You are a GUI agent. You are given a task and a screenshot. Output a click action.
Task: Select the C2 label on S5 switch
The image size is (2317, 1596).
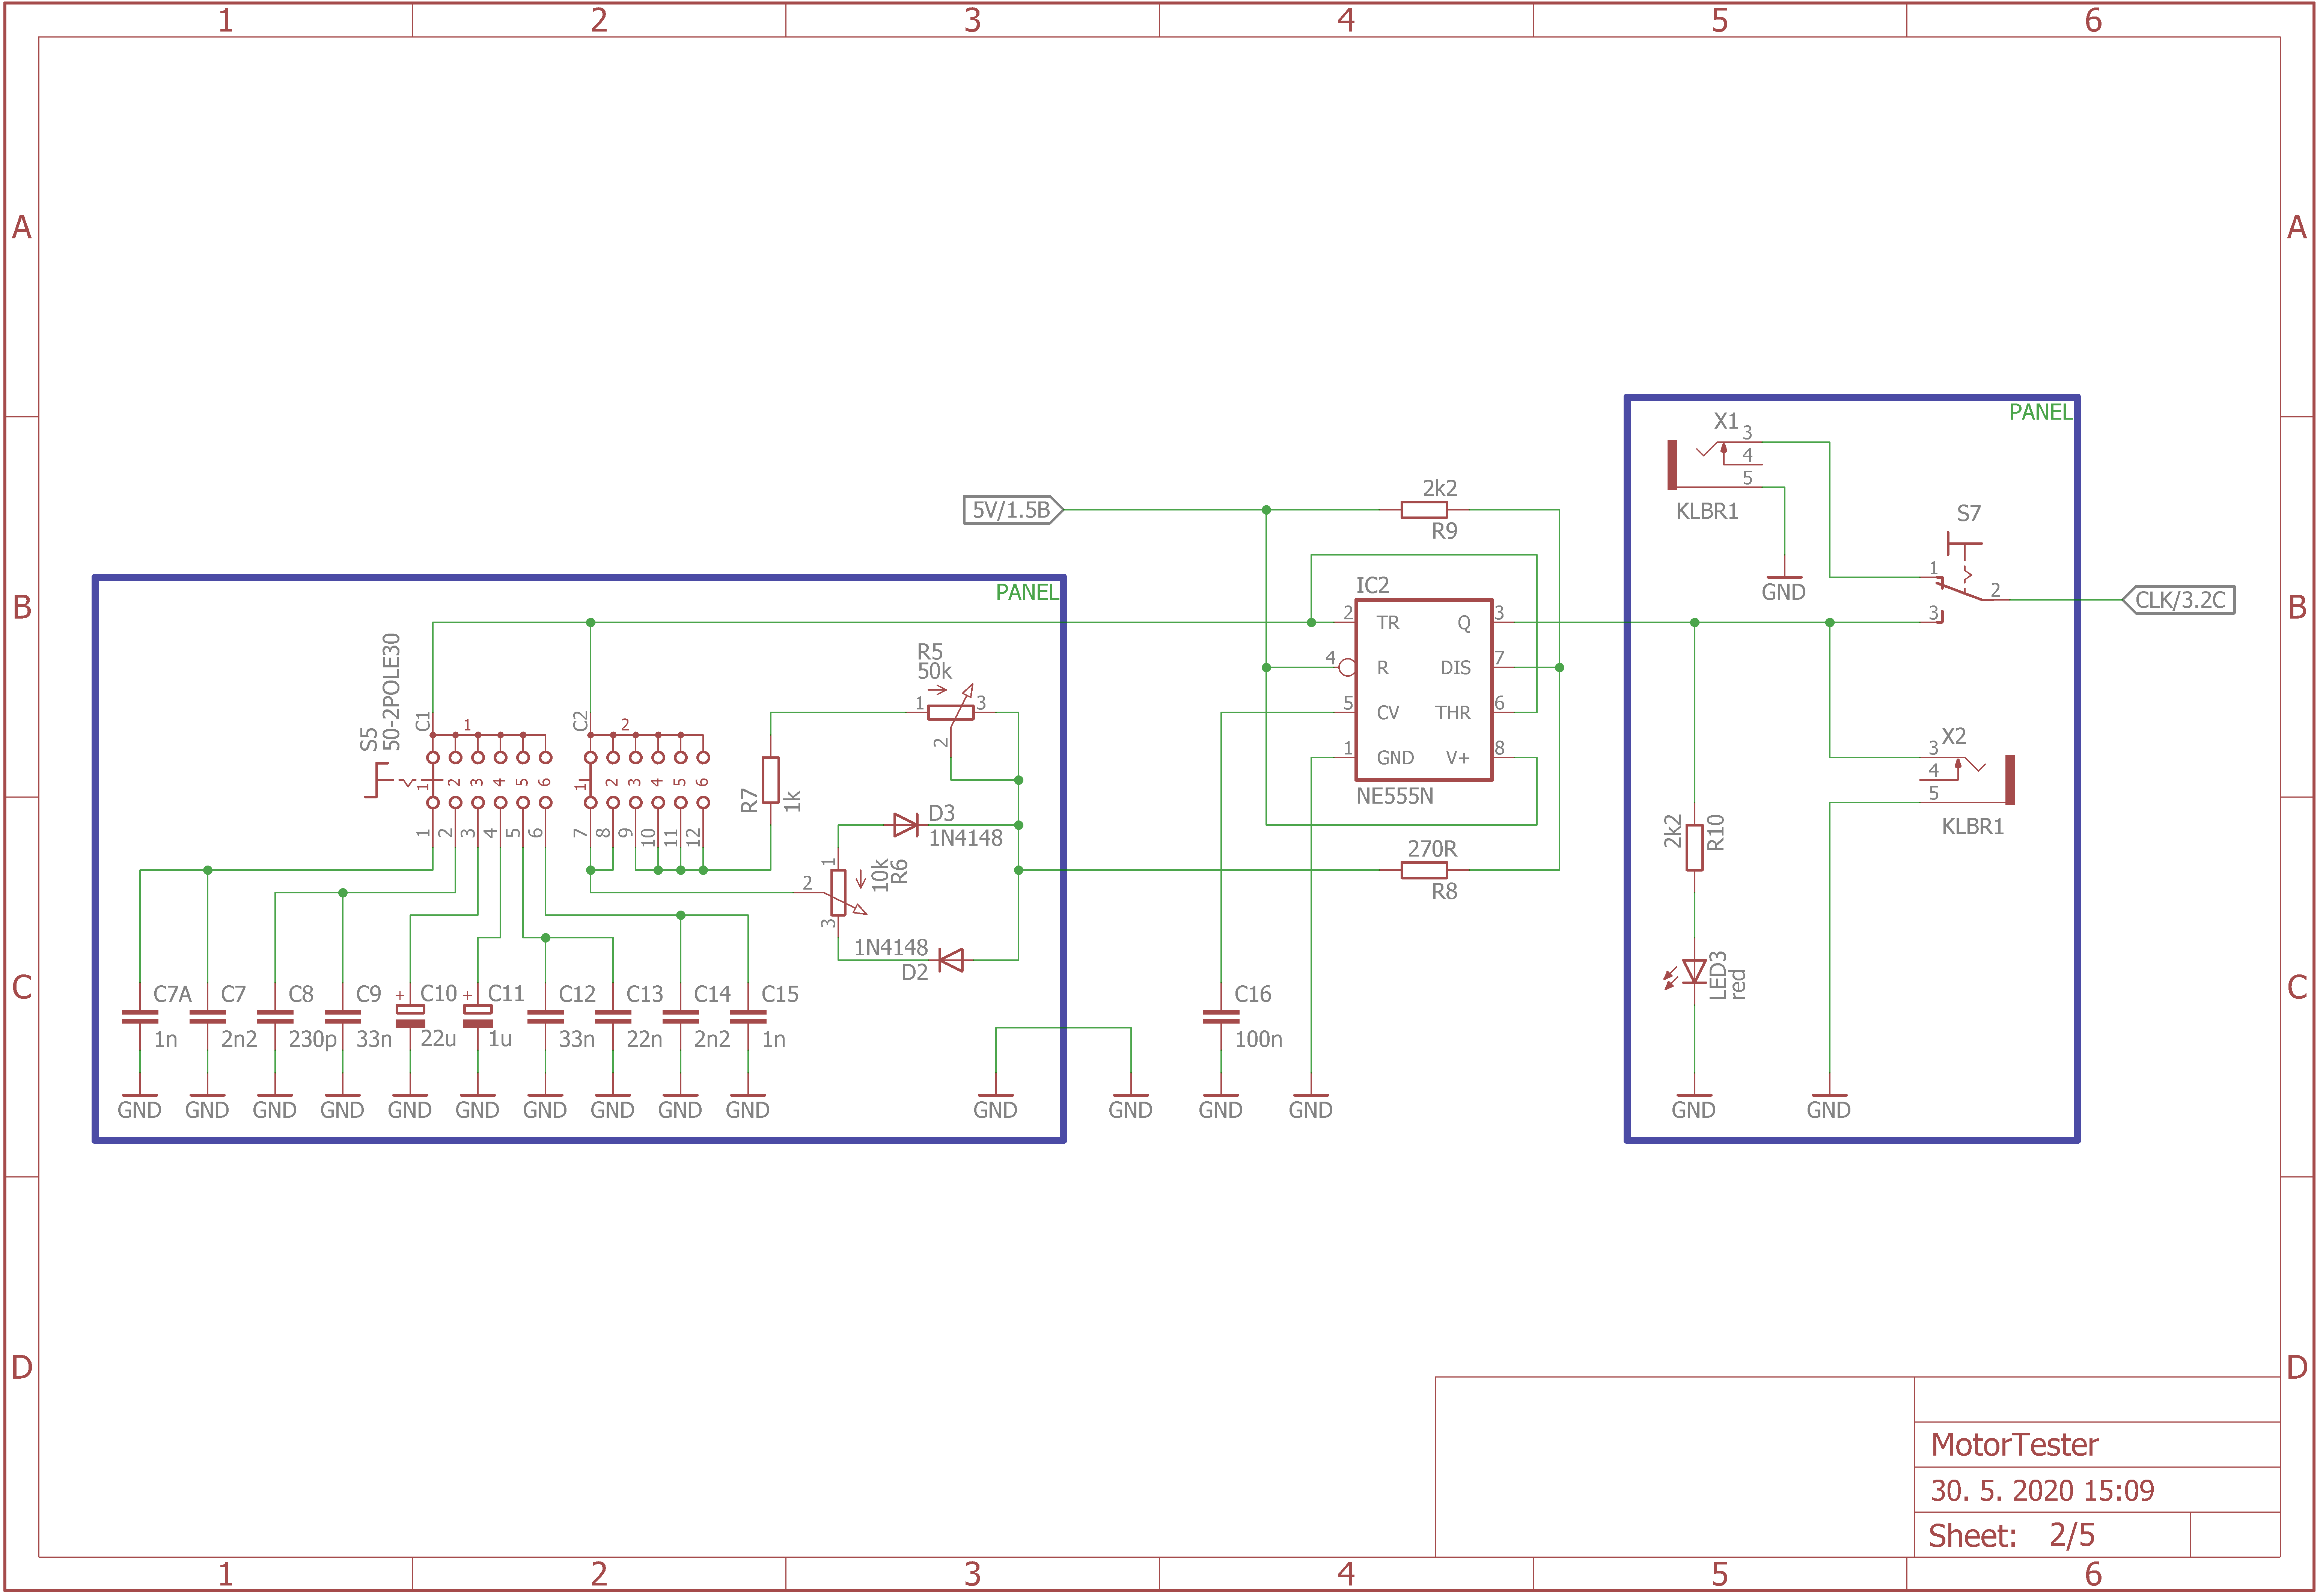(581, 721)
